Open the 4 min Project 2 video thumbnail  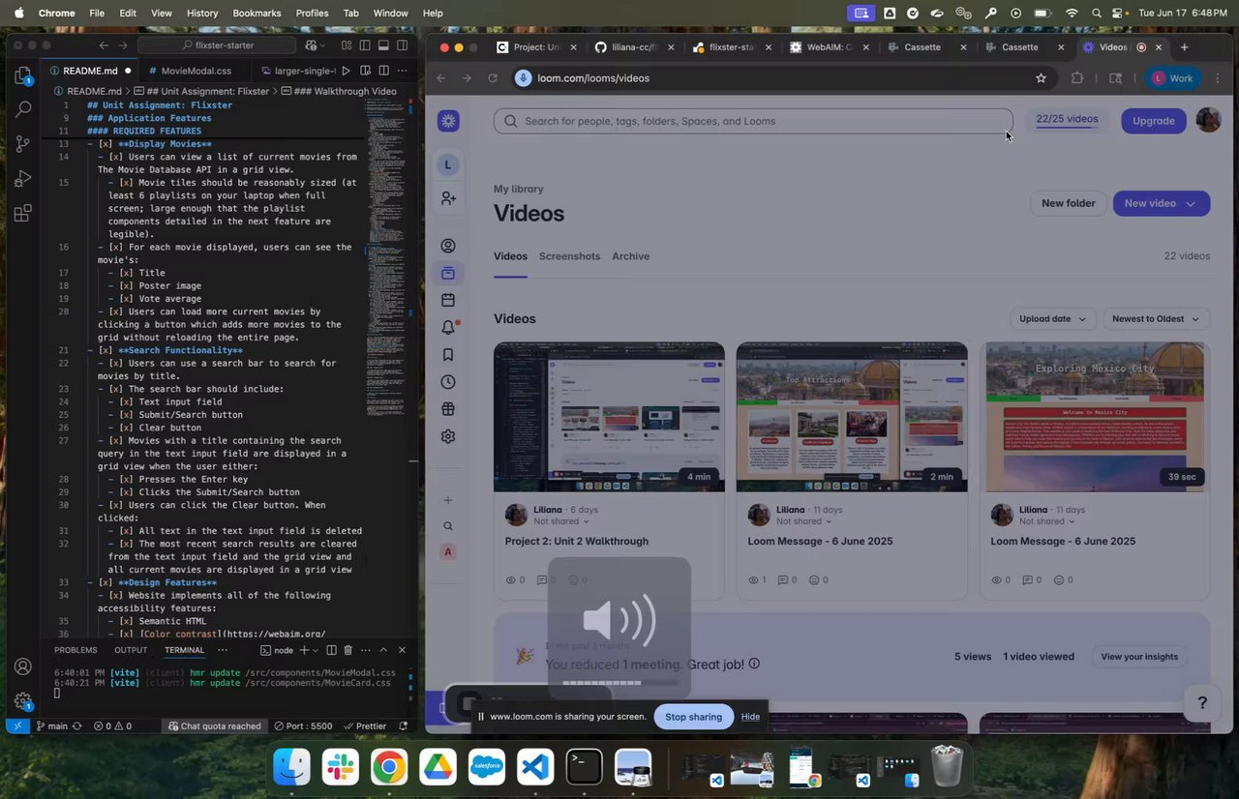pos(609,417)
